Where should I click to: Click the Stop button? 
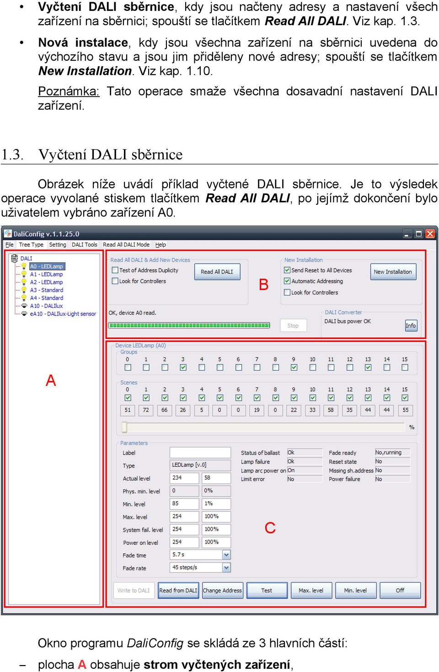point(293,326)
